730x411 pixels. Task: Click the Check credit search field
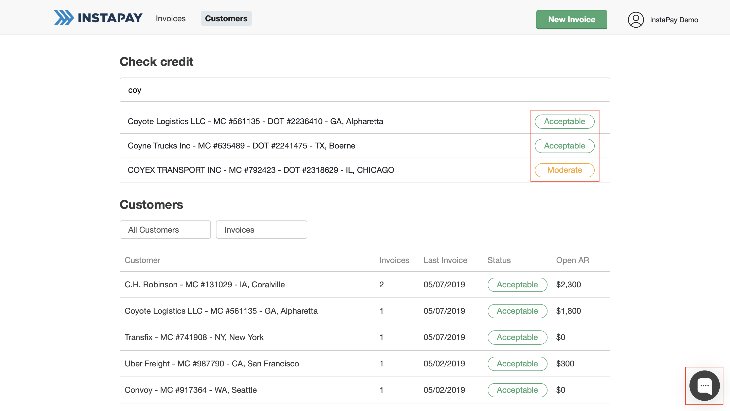(x=365, y=90)
